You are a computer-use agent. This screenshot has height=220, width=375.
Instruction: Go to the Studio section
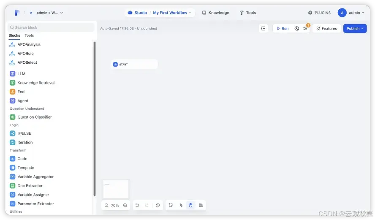[x=138, y=13]
